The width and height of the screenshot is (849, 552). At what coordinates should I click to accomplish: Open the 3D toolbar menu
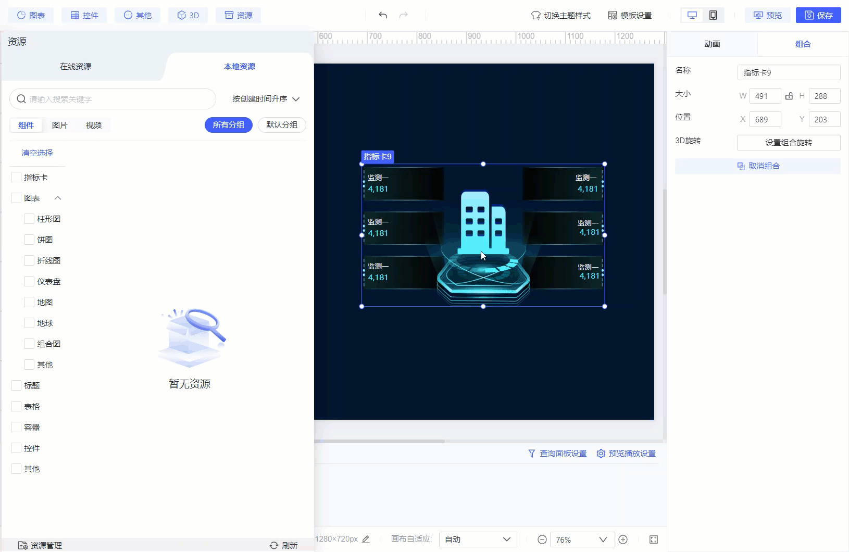click(188, 15)
